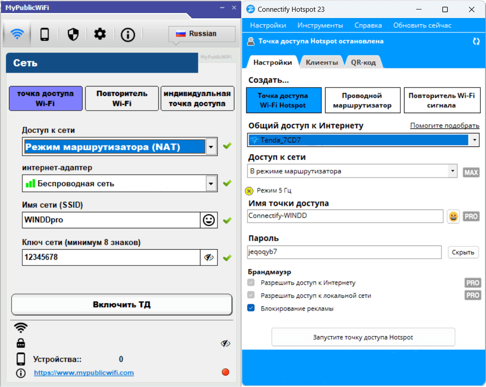Toggle network key visibility next to 12345678
Viewport: 486px width, 387px height.
209,257
